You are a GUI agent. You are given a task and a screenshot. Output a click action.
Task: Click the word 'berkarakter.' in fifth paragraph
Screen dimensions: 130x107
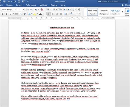91,91
